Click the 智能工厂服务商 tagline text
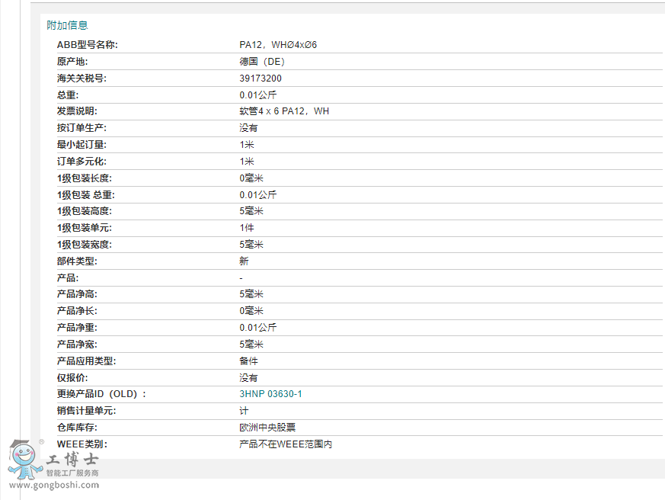Viewport: 665px width, 500px height. (72, 471)
